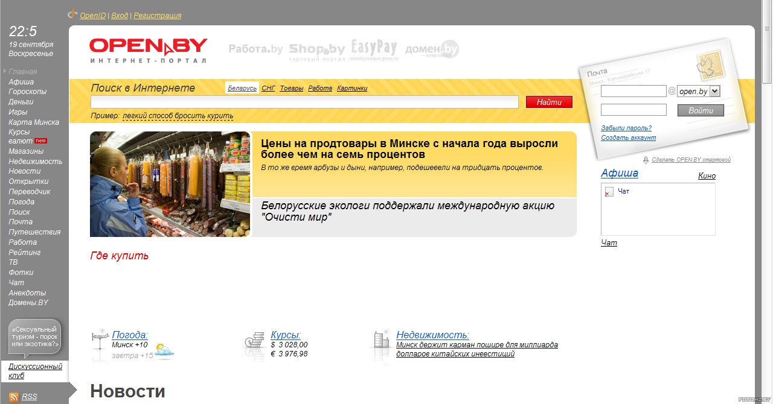Open Деньги in the left sidebar
This screenshot has height=404, width=773.
pyautogui.click(x=21, y=102)
